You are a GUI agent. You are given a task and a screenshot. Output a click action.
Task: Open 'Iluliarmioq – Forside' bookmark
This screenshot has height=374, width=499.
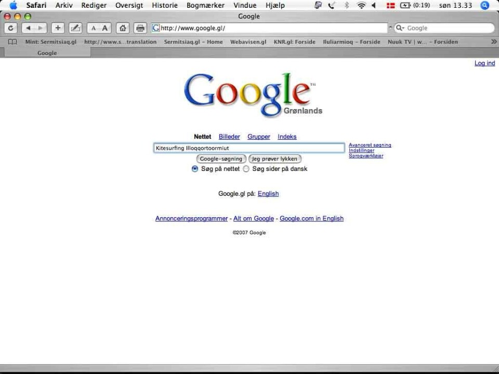click(352, 42)
